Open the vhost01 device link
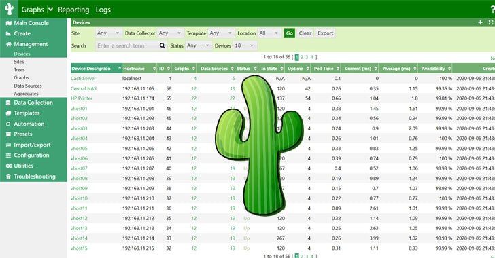Viewport: 495px width, 258px height. point(79,109)
